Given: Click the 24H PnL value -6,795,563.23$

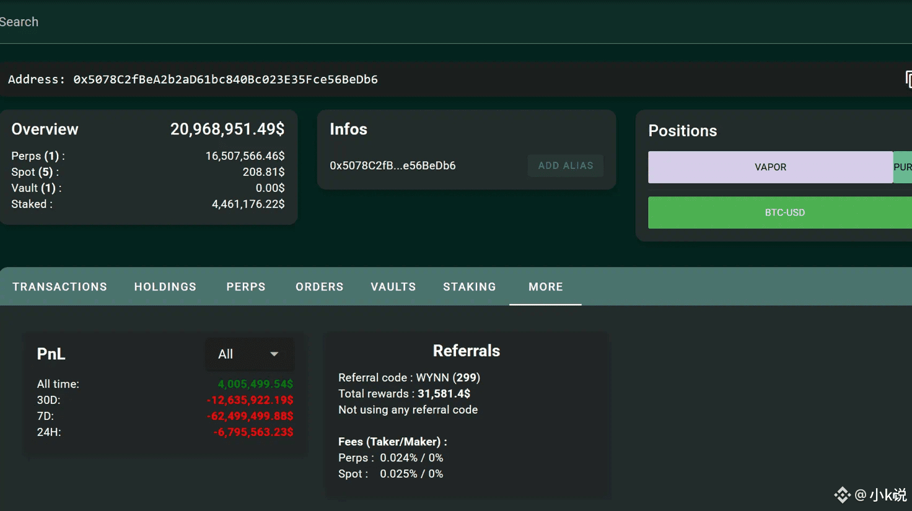Looking at the screenshot, I should tap(253, 432).
